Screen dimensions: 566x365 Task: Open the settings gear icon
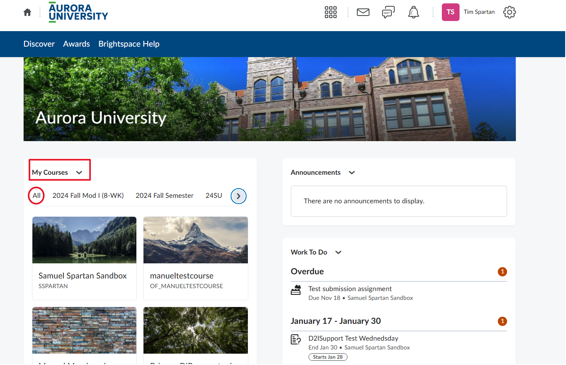click(x=510, y=12)
